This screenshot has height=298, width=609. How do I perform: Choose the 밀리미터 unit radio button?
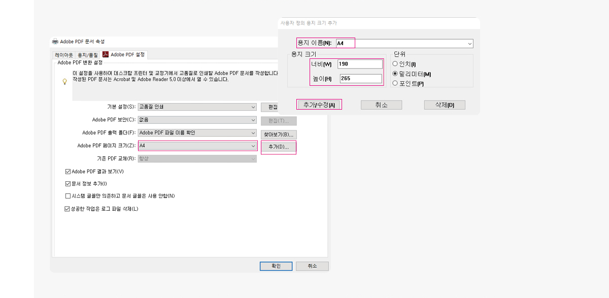(x=395, y=74)
